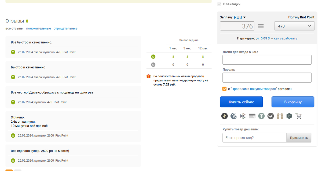Click the smiley on the 'Все честно!' review
Image resolution: width=322 pixels, height=171 pixels.
(x=13, y=102)
